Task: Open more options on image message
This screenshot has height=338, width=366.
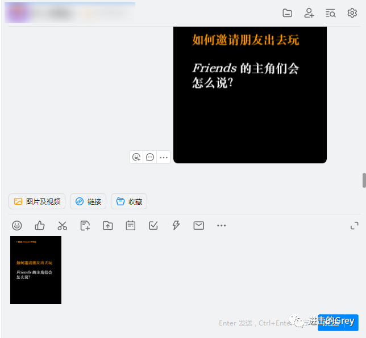Action: 164,157
